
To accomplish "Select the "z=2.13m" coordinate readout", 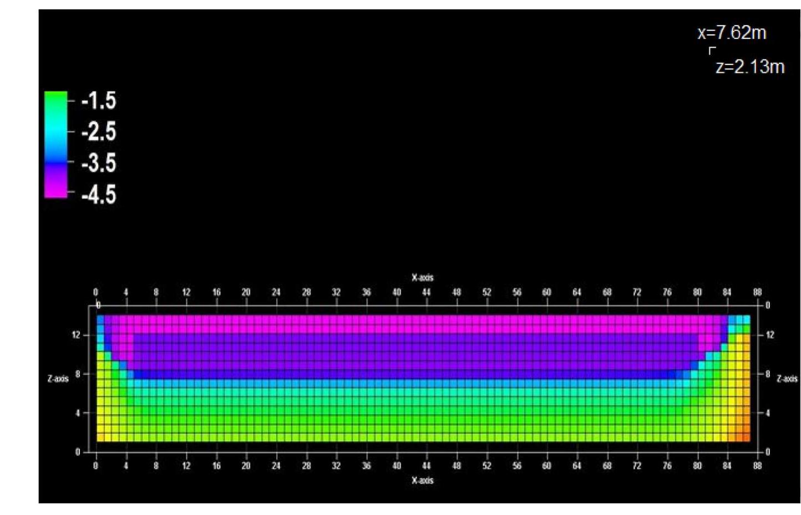I will tap(750, 67).
